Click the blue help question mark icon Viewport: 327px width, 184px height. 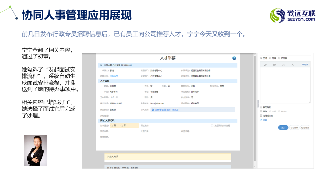click(x=234, y=58)
